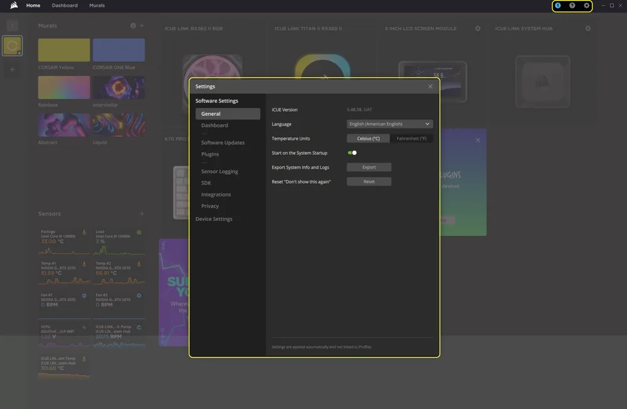Click the coolant temp thermometer icon
The width and height of the screenshot is (627, 409).
[84, 359]
